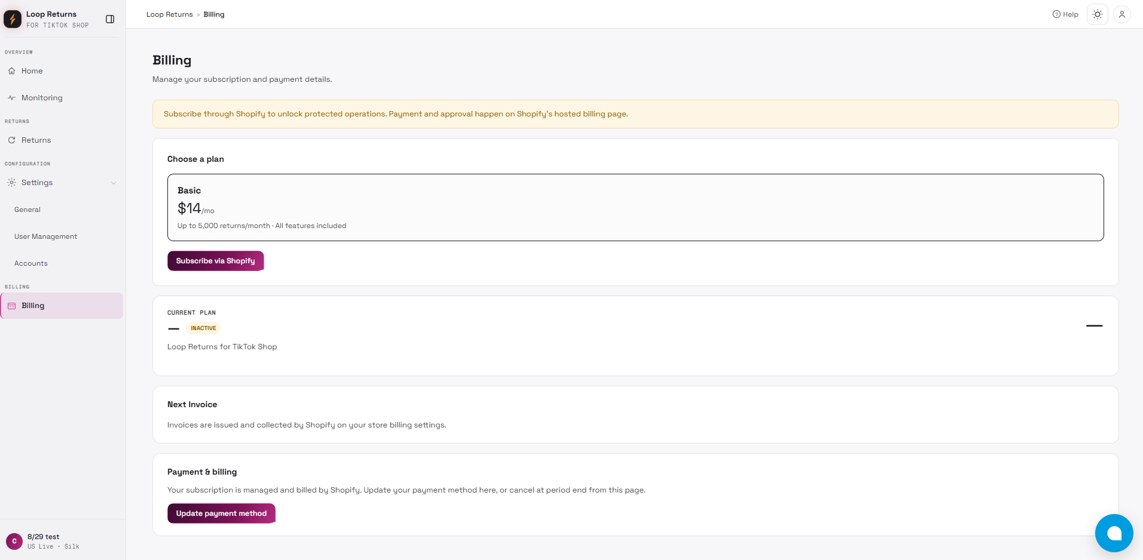Click 'Loop Returns for TikTok Shop' text

tap(222, 347)
